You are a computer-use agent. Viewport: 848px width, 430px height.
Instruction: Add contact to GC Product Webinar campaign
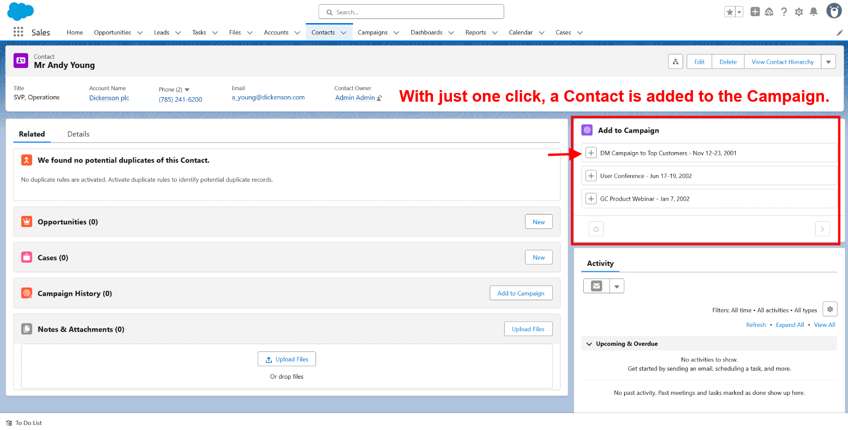click(591, 199)
